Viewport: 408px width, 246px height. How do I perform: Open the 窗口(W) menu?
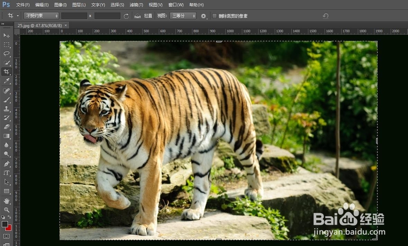coord(176,4)
